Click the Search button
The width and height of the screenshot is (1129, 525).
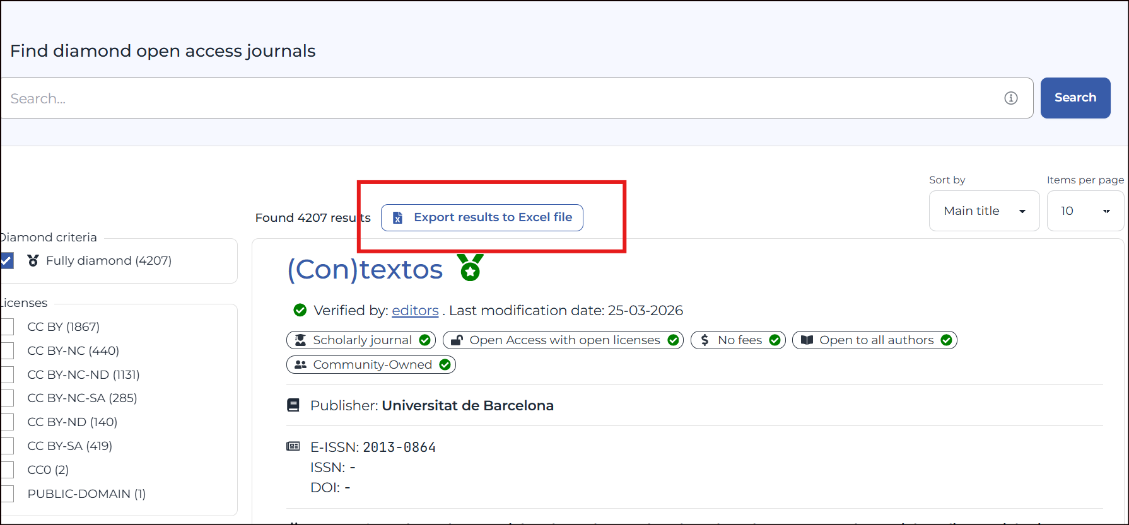point(1075,98)
